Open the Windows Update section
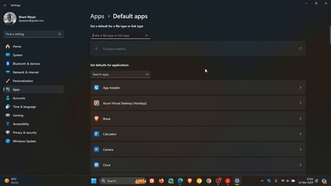The width and height of the screenshot is (331, 186). pos(33,141)
